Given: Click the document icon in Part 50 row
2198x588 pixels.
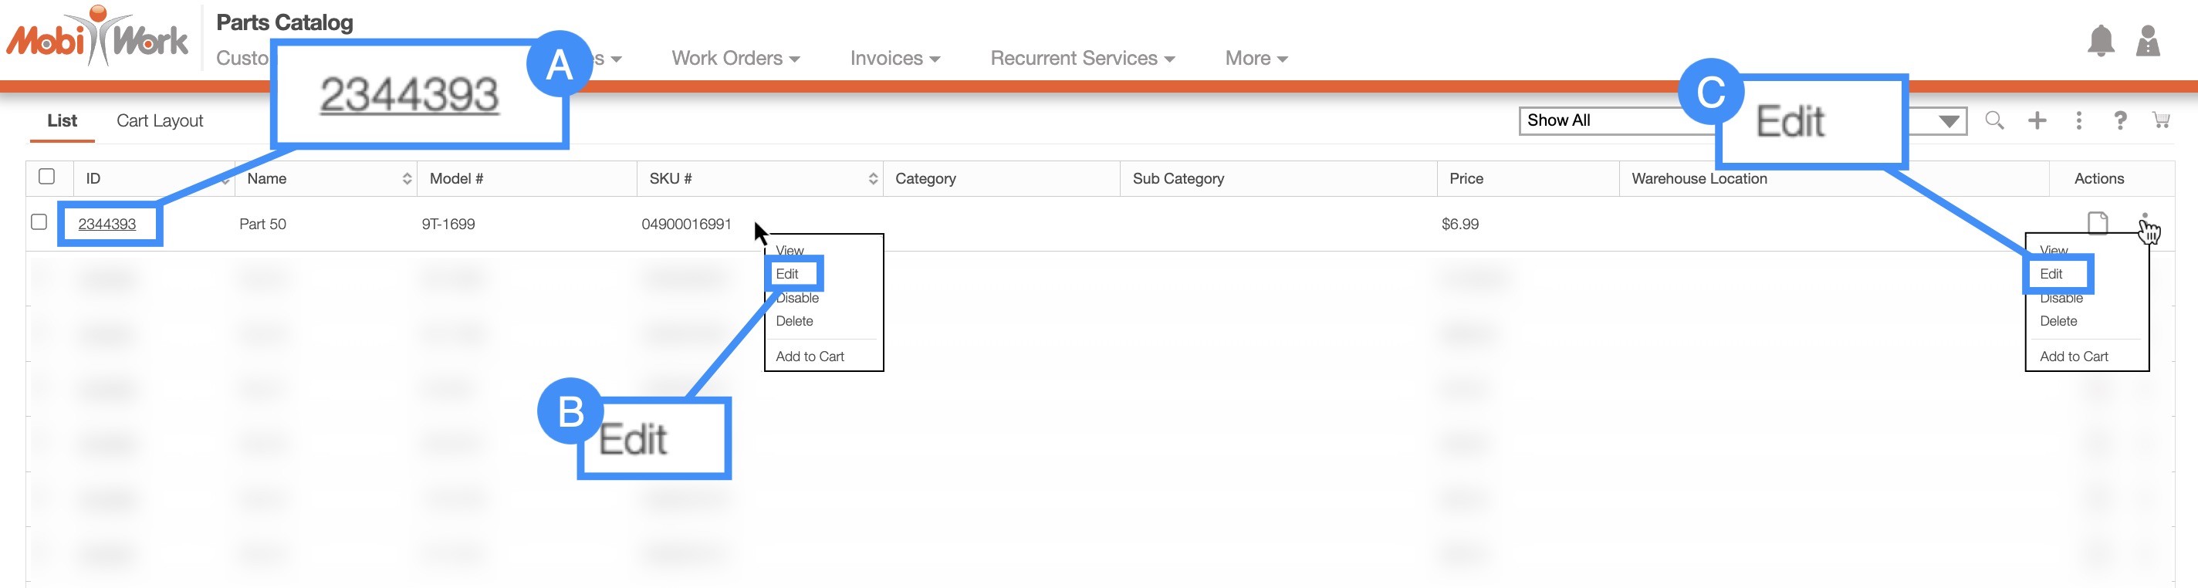Looking at the screenshot, I should (2096, 223).
